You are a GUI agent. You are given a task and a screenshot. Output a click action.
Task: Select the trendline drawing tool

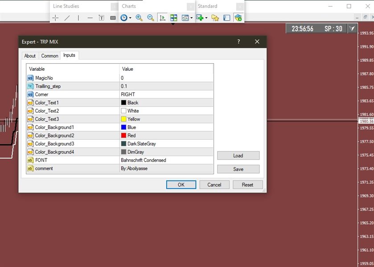67,18
